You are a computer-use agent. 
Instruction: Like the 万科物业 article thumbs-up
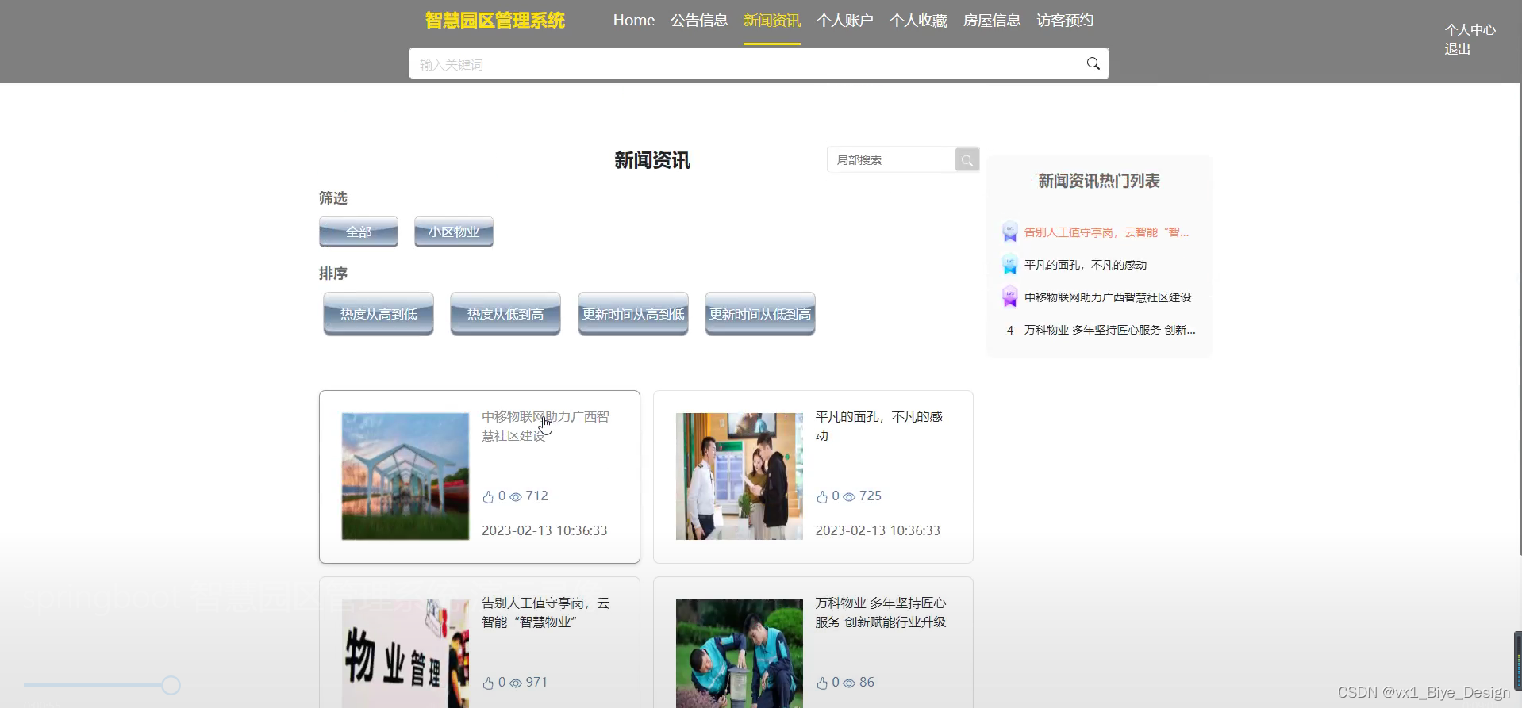[x=822, y=683]
